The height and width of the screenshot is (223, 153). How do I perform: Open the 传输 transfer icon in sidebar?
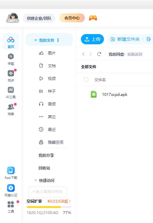click(x=11, y=57)
